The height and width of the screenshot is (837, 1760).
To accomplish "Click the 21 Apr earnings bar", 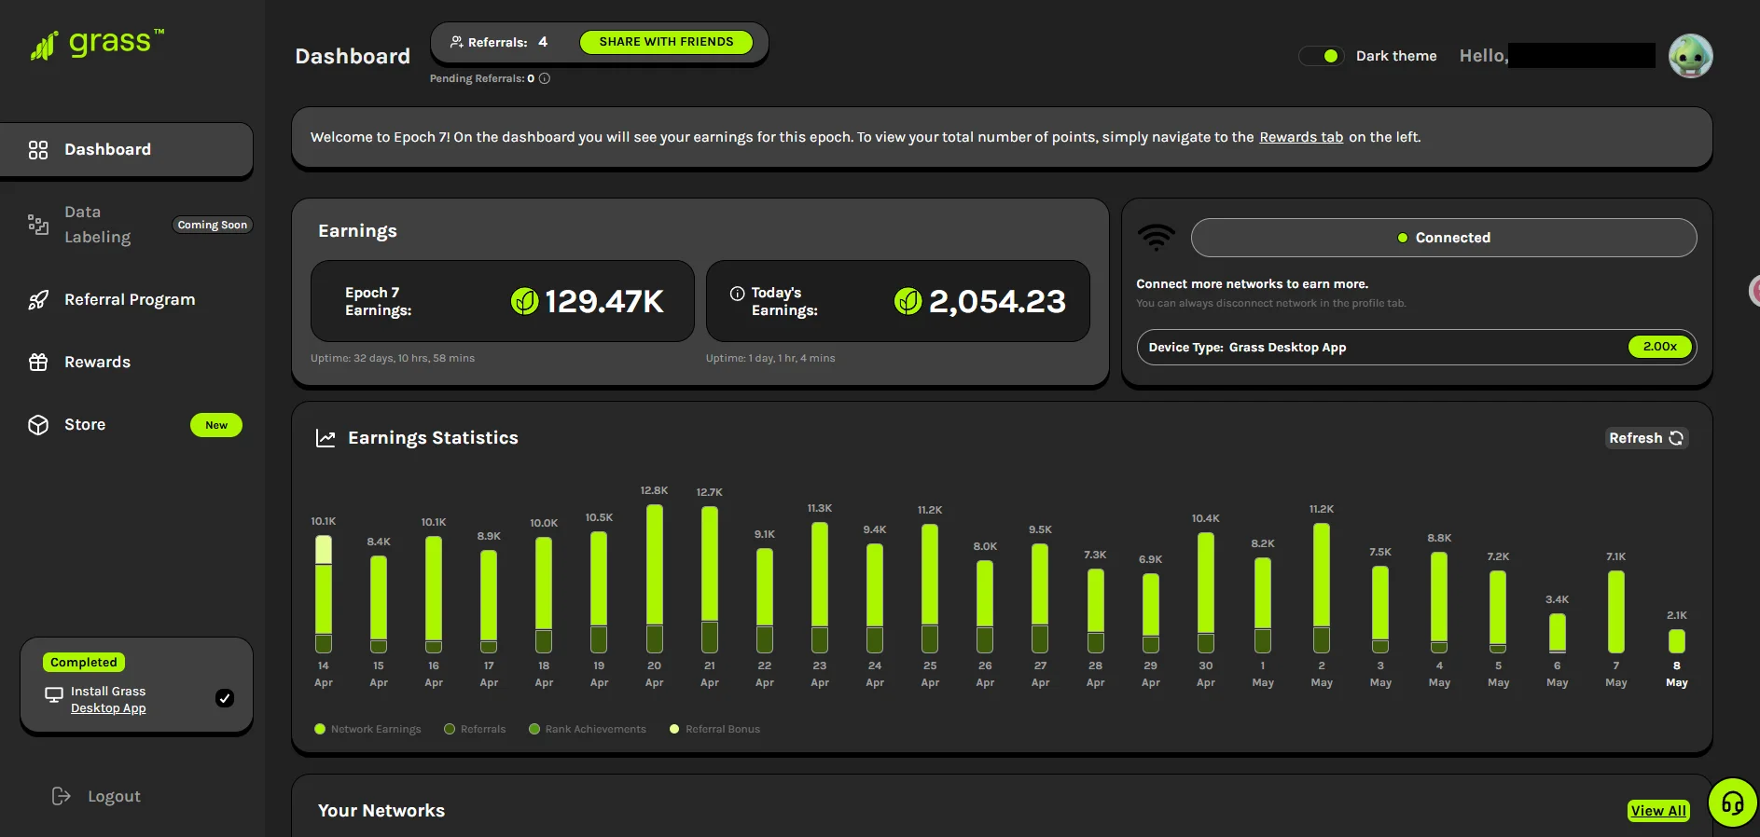I will [710, 580].
